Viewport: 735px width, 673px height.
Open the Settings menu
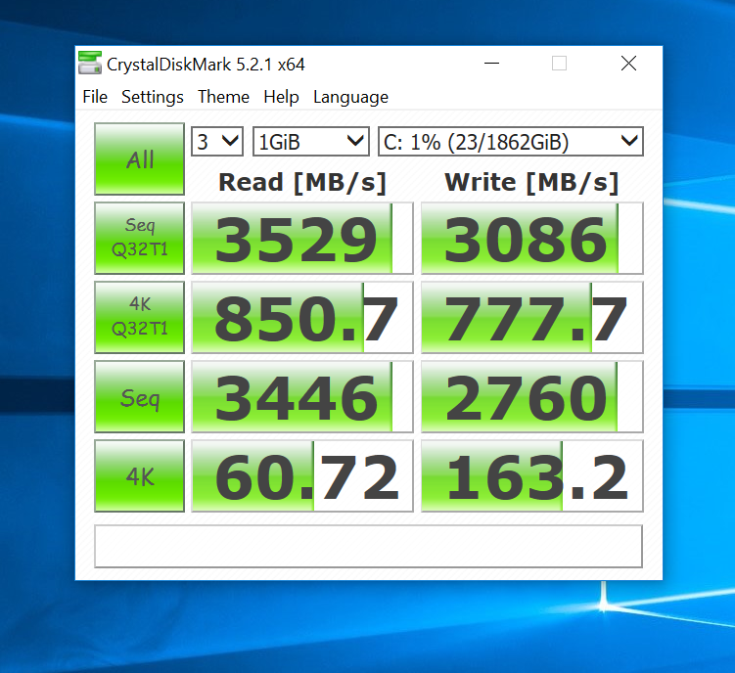pyautogui.click(x=153, y=97)
